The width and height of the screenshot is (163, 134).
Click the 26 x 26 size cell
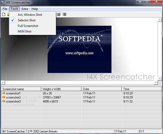[47, 93]
